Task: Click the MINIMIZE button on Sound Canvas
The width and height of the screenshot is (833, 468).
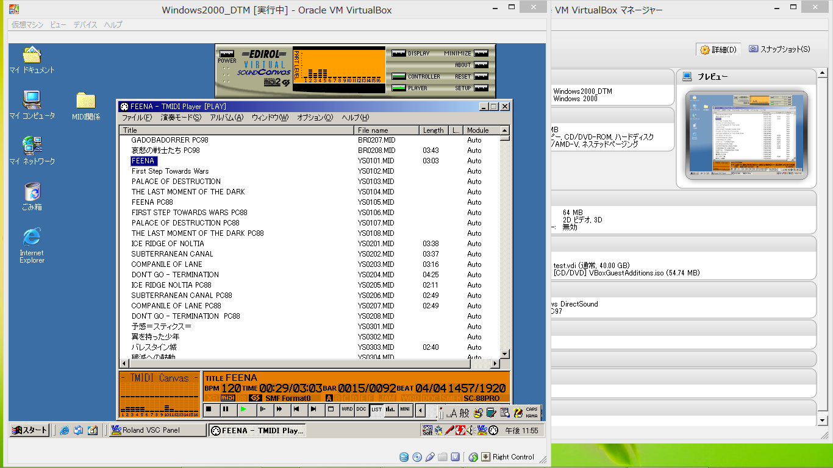Action: click(x=481, y=53)
